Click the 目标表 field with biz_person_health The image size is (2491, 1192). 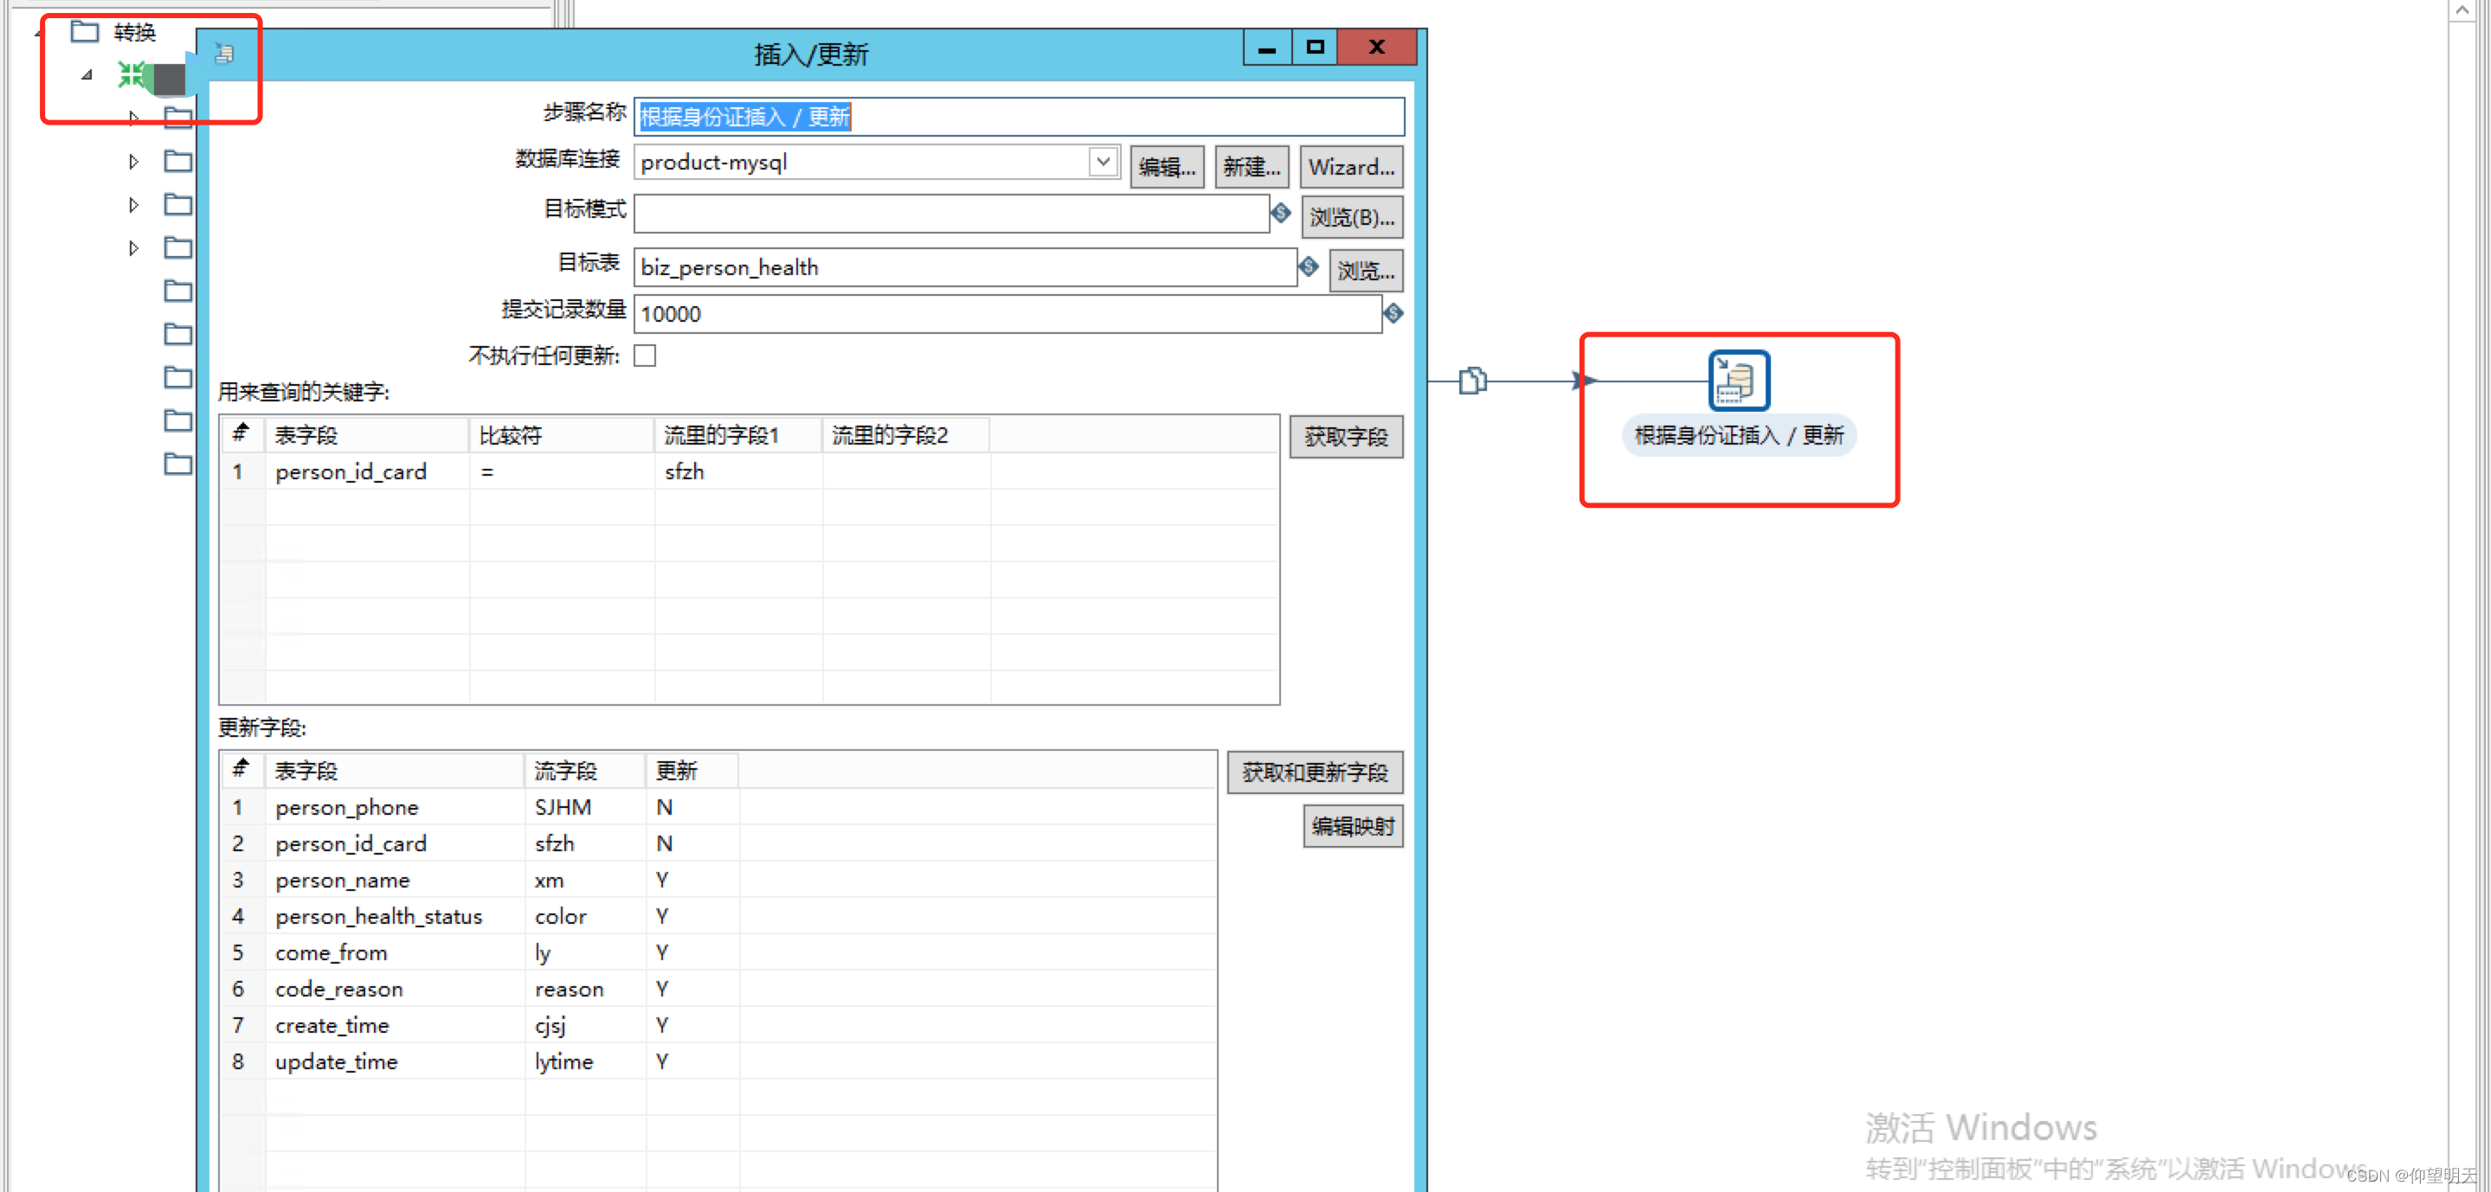click(x=965, y=268)
